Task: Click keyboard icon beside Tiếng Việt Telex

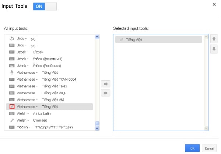Action: [x=12, y=86]
